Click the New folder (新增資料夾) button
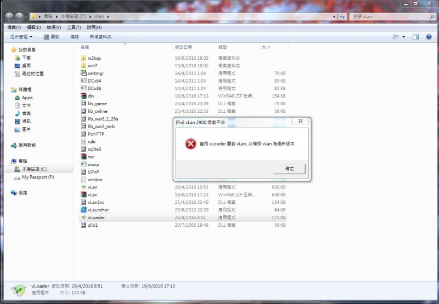The height and width of the screenshot is (304, 439). [x=100, y=37]
